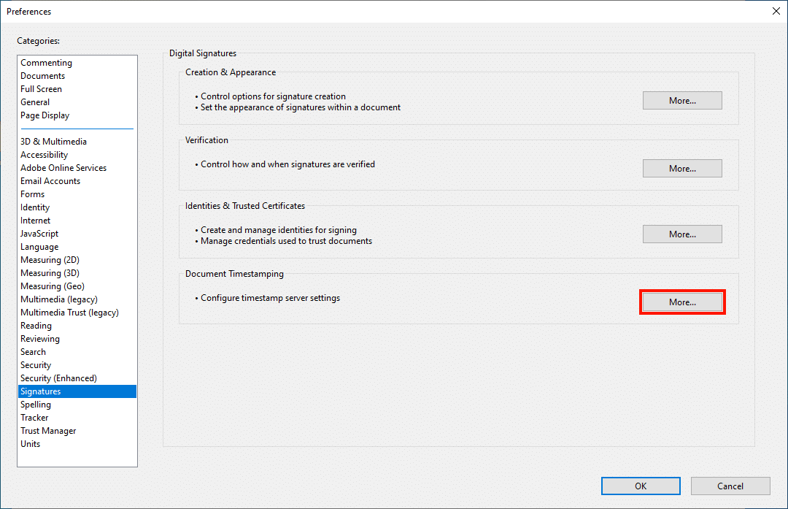Select 3D & Multimedia category

click(53, 142)
